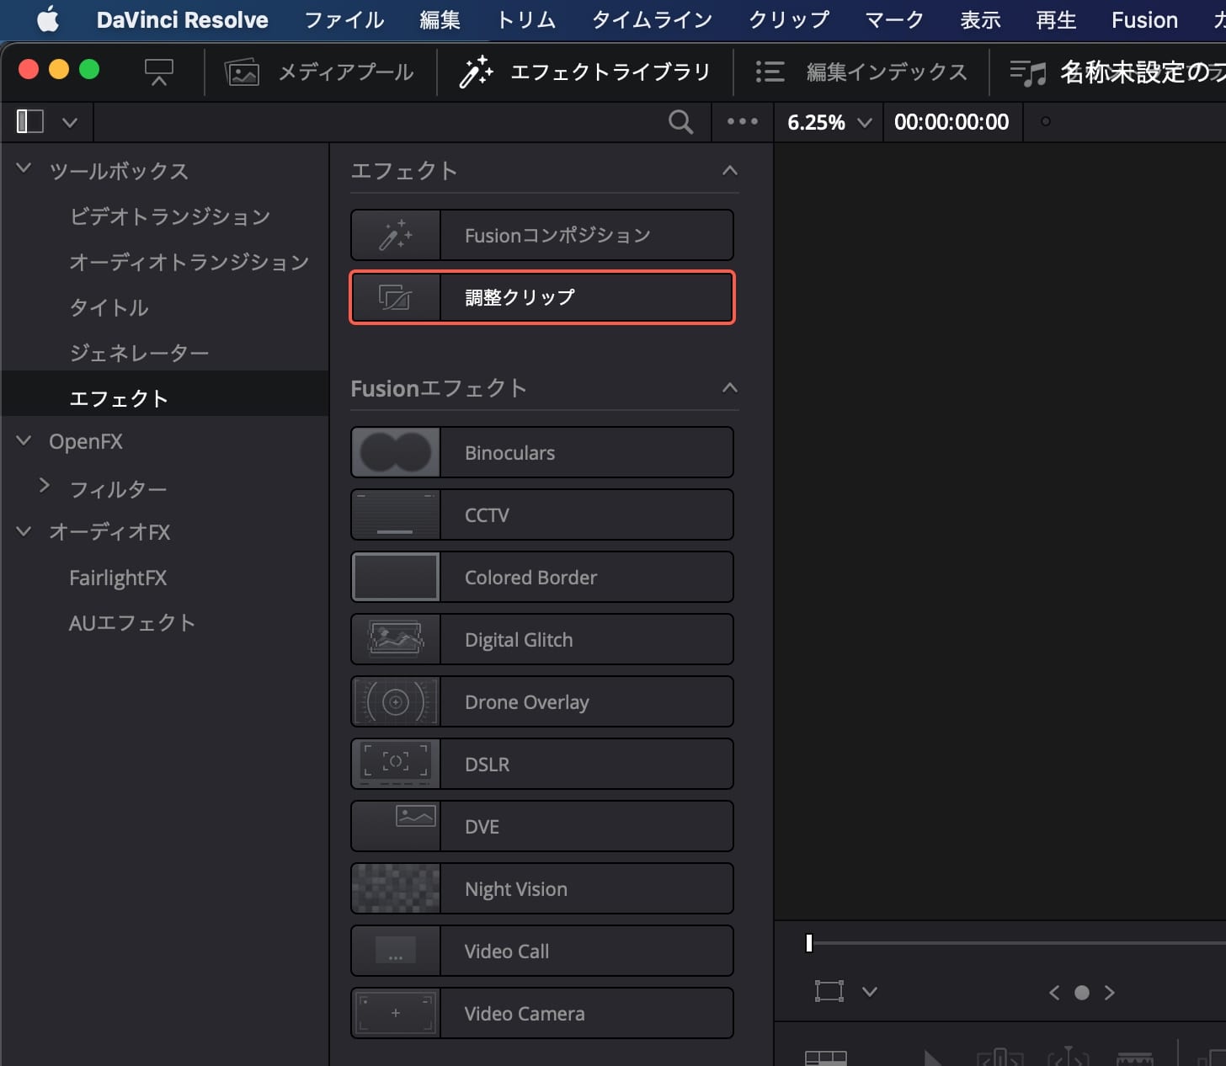Open the 再生 menu
Screen dimensions: 1226x1066
click(1056, 20)
